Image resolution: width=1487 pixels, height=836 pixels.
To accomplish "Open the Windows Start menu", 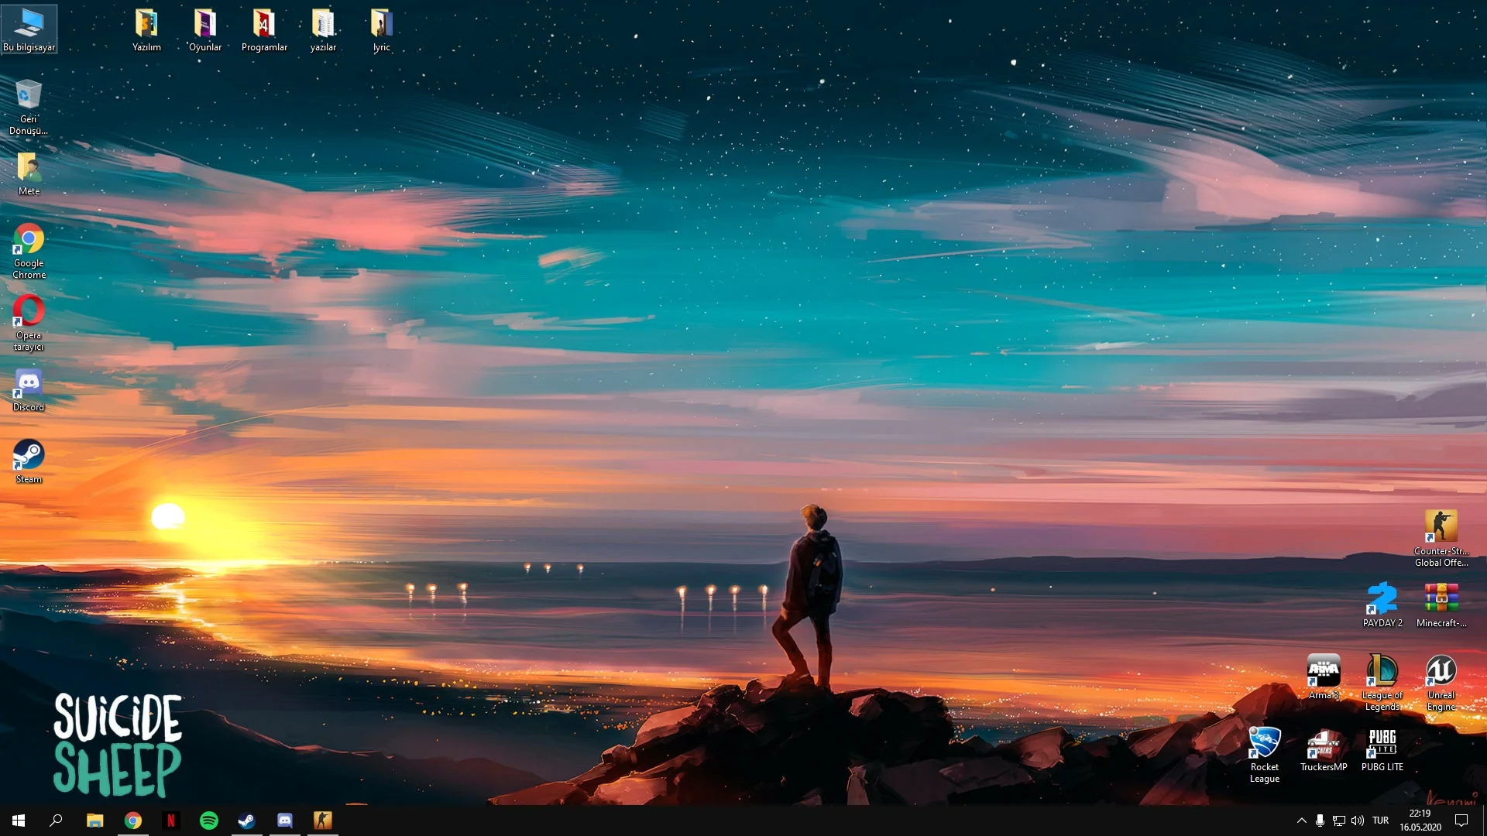I will point(19,821).
